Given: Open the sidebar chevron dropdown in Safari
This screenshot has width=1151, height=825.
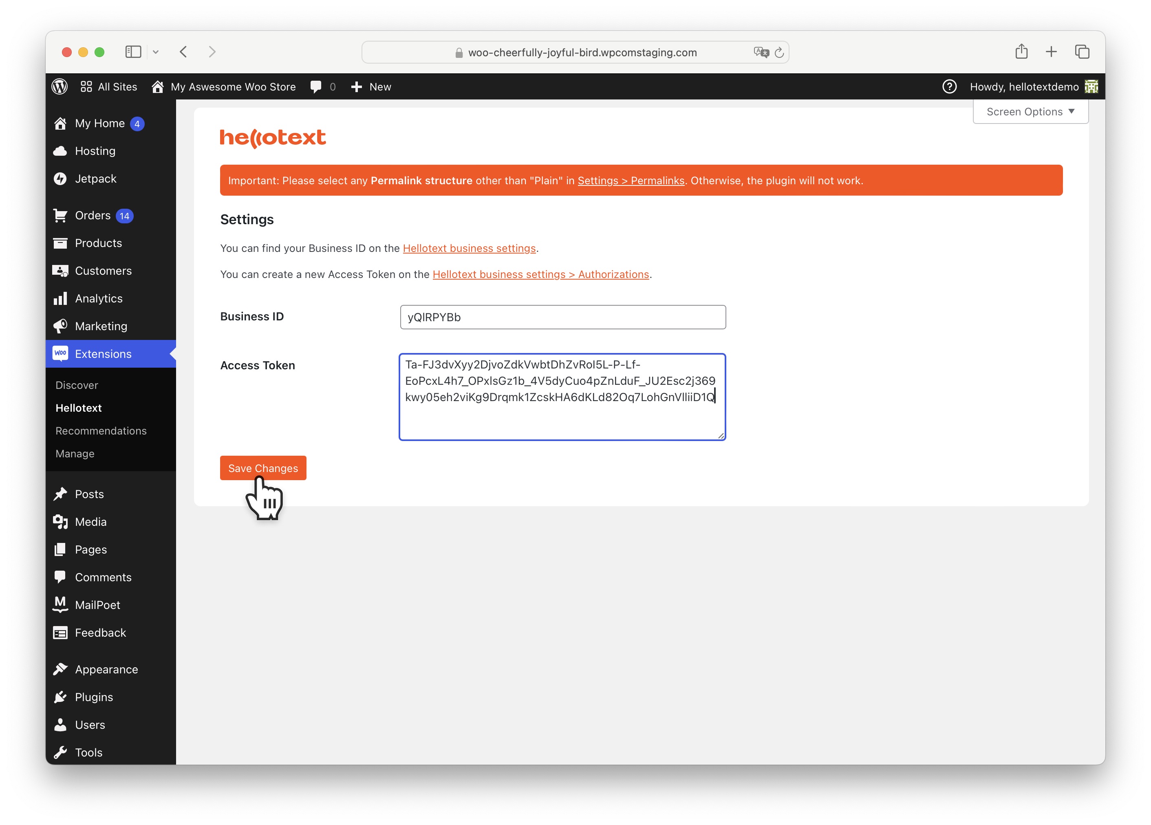Looking at the screenshot, I should (x=156, y=52).
